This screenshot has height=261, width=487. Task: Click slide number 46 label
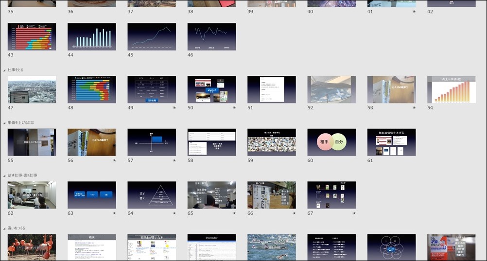tap(191, 55)
